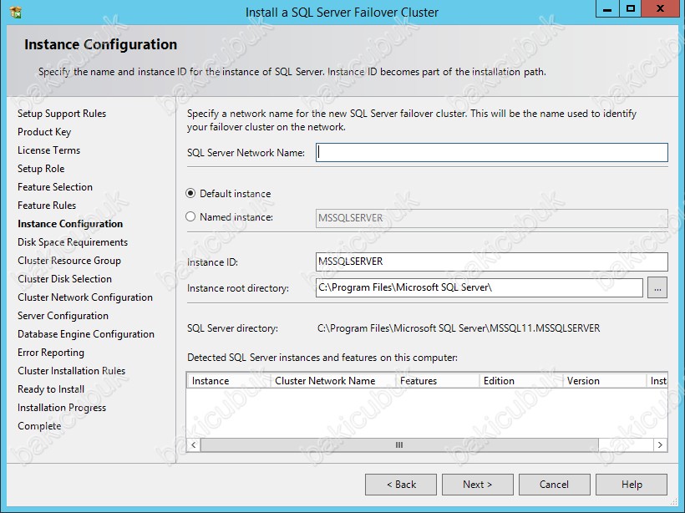Select Disk Space Requirements step in sidebar
Image resolution: width=685 pixels, height=513 pixels.
tap(73, 242)
